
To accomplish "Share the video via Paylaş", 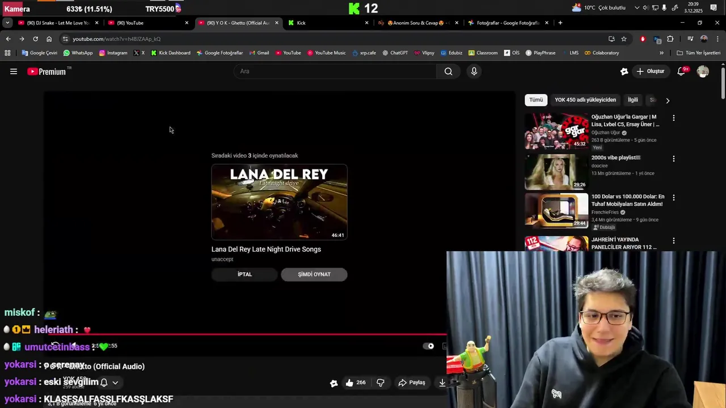I will (x=412, y=382).
